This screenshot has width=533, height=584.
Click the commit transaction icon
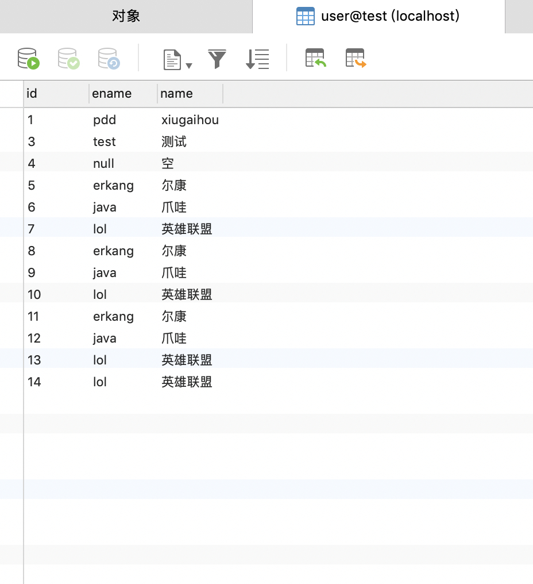click(x=69, y=59)
